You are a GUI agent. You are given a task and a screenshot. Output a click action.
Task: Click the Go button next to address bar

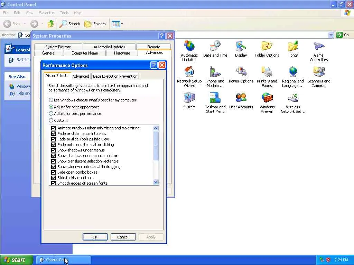343,35
